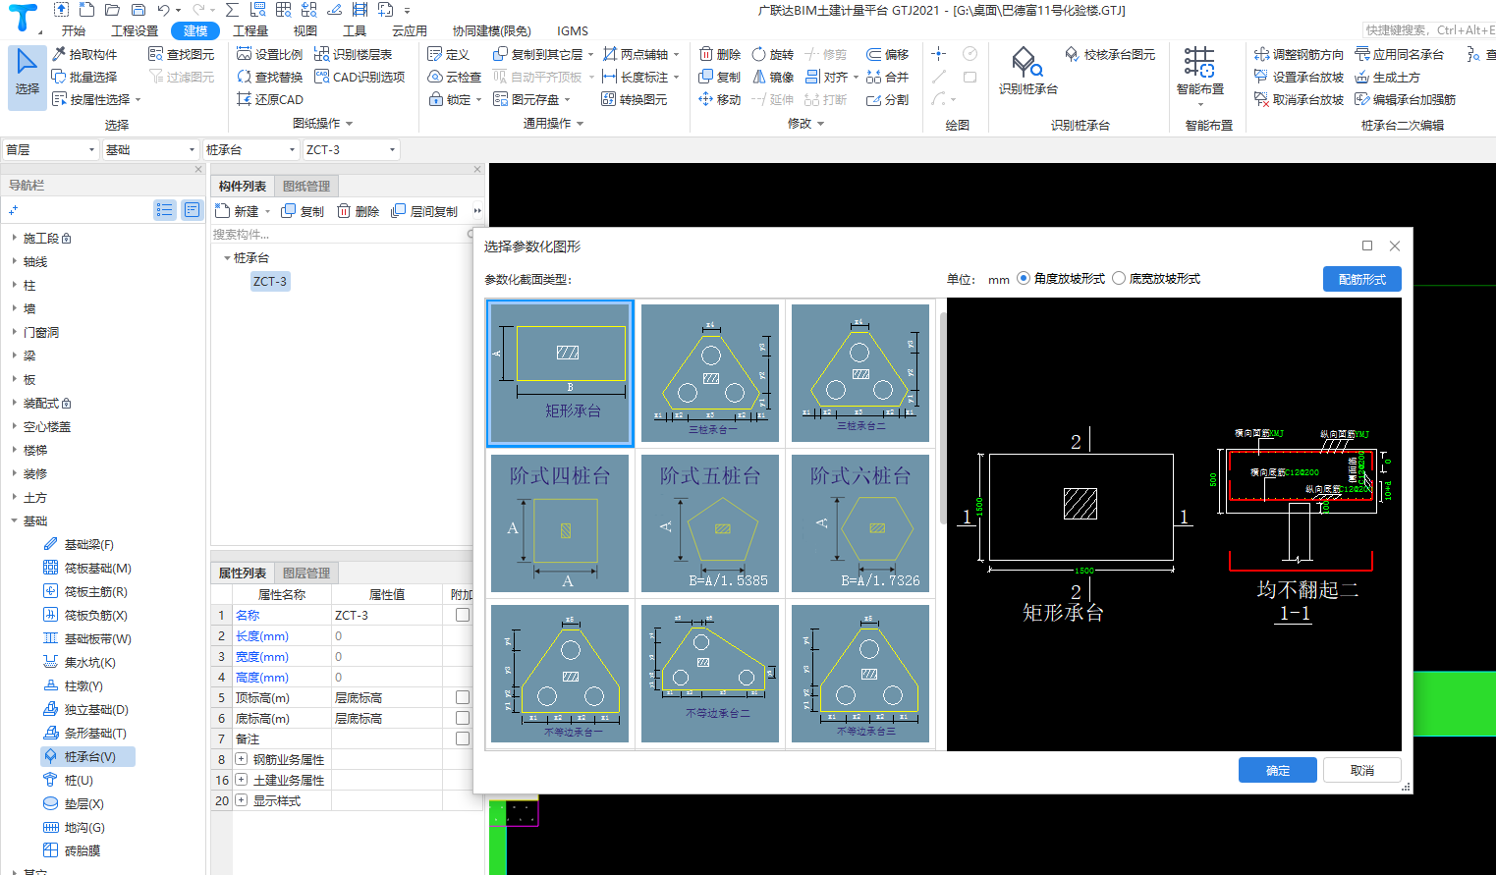Tick the 附加 checkbox for 名称 row
The image size is (1496, 875).
463,615
